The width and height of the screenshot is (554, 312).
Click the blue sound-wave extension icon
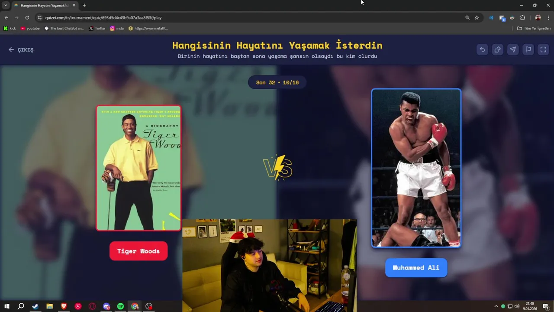pyautogui.click(x=491, y=18)
